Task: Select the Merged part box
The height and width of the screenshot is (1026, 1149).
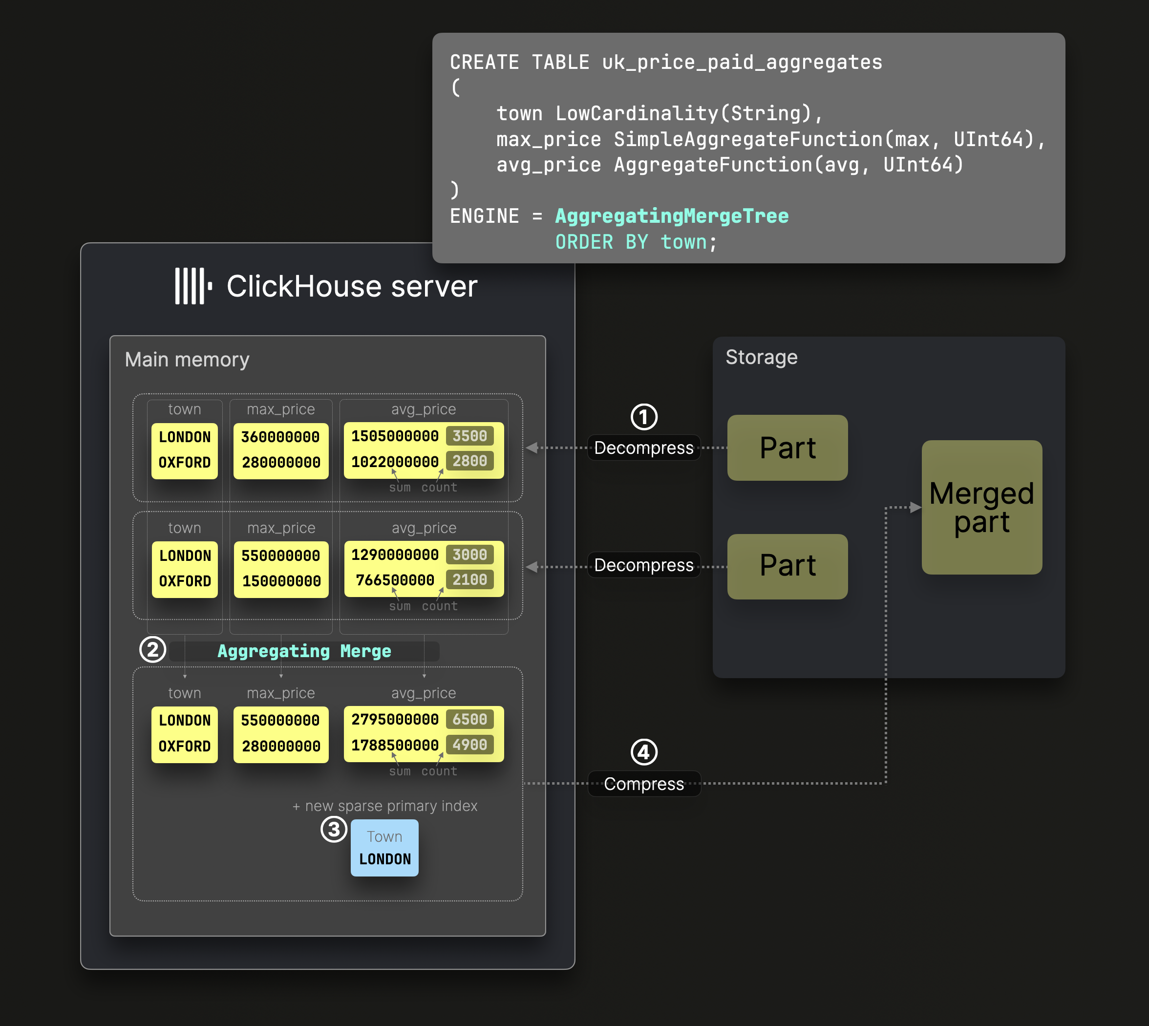Action: tap(981, 507)
